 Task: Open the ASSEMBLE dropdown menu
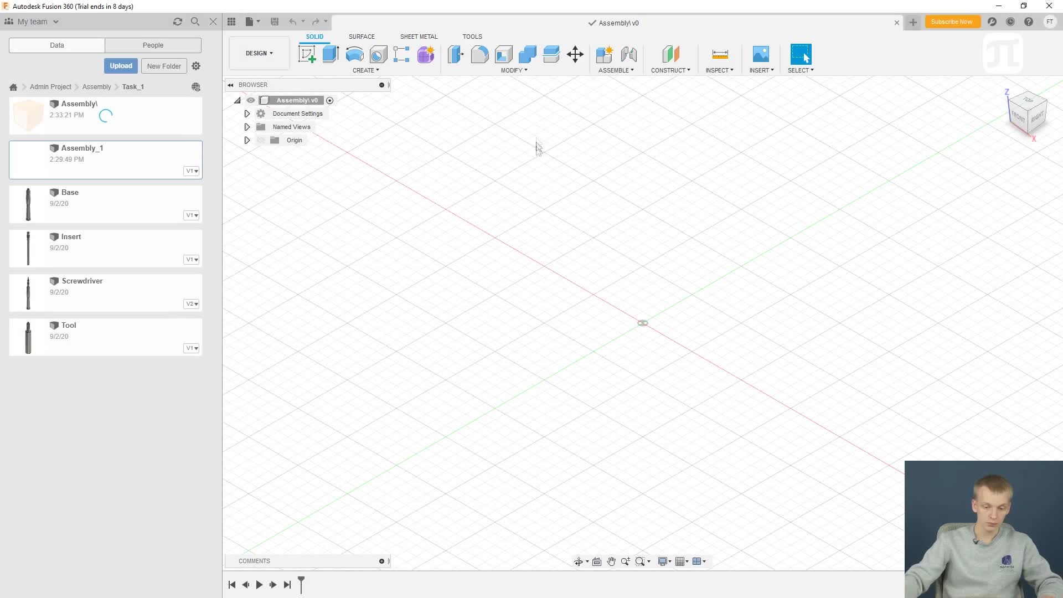tap(616, 70)
